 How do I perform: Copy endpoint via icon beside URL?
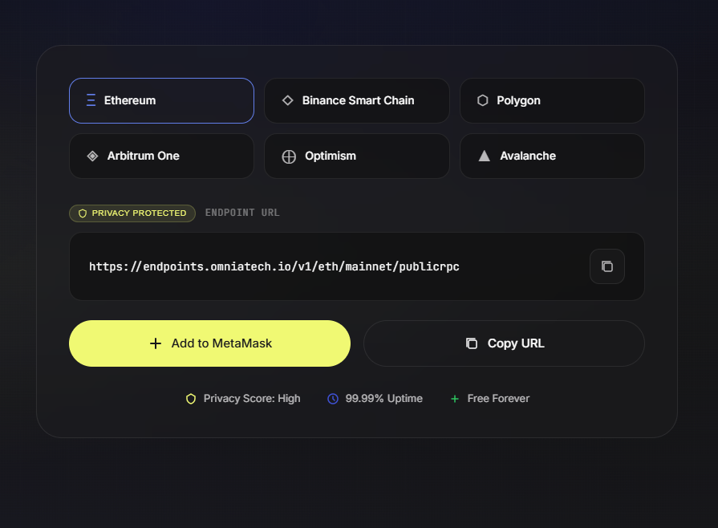pos(607,266)
